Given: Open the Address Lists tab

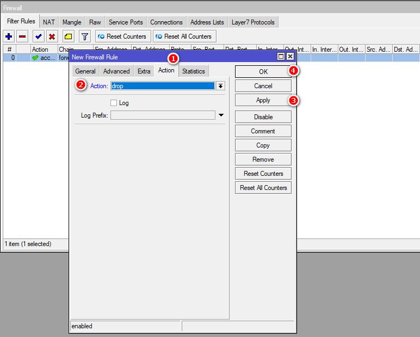Looking at the screenshot, I should click(207, 22).
